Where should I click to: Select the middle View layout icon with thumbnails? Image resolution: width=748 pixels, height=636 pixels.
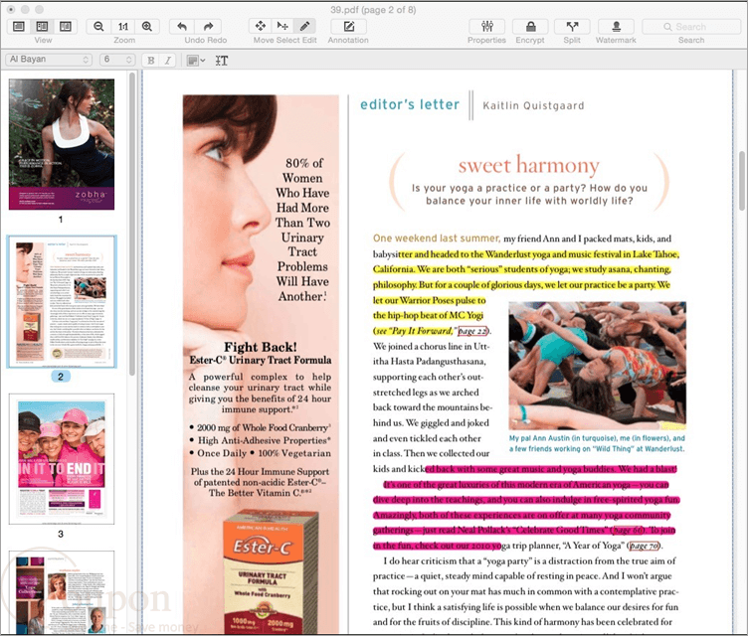(x=42, y=26)
